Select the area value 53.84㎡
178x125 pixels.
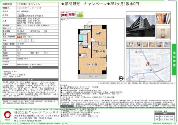pos(20,31)
